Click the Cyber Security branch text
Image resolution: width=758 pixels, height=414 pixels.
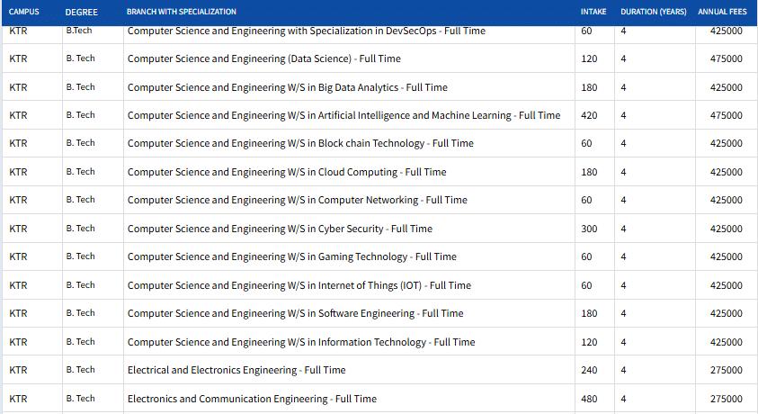[x=280, y=229]
